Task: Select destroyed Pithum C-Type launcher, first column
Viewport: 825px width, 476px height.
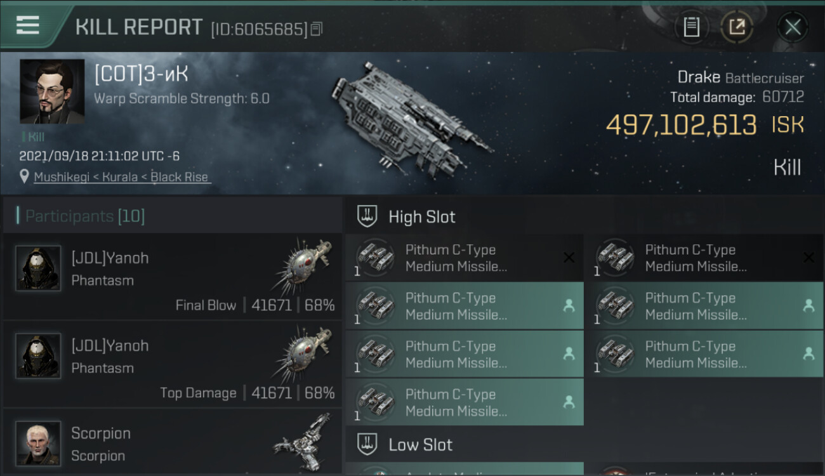Action: tap(465, 258)
